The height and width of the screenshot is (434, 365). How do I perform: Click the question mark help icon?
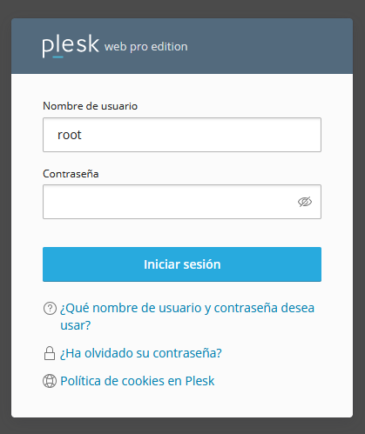pos(50,309)
